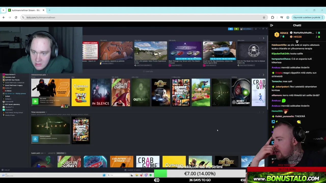
Task: Open the Chrome media control icon
Action: [x=281, y=17]
